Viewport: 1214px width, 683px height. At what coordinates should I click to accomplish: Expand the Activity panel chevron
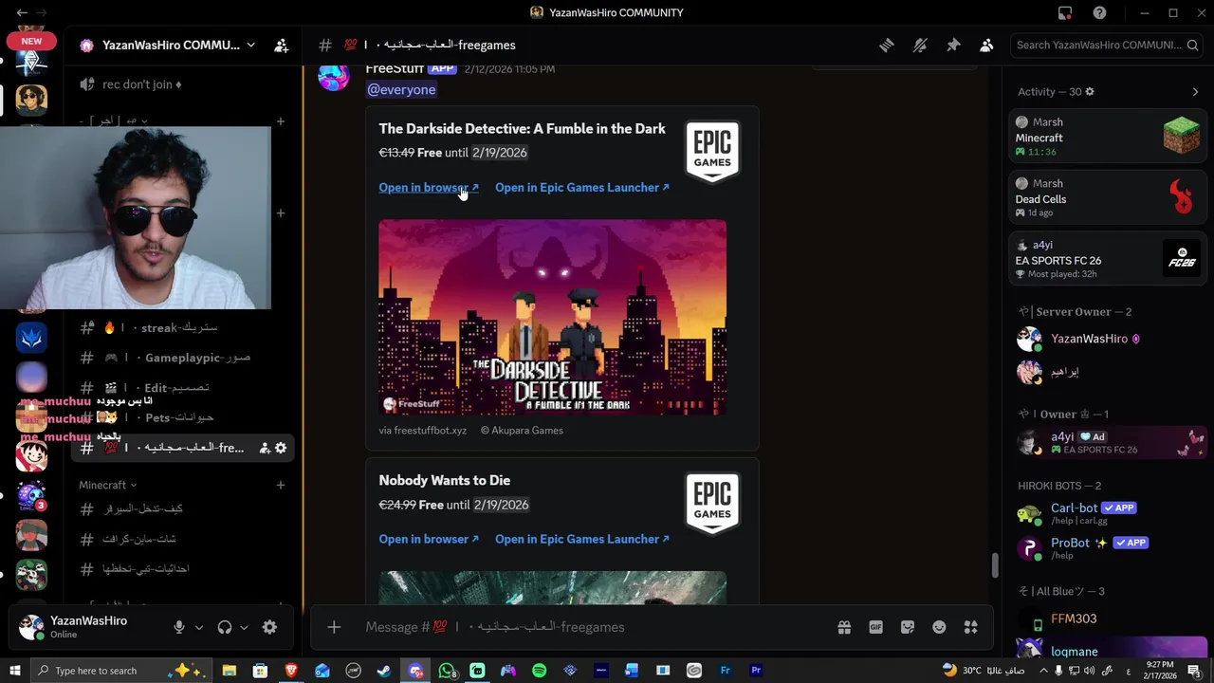coord(1195,91)
